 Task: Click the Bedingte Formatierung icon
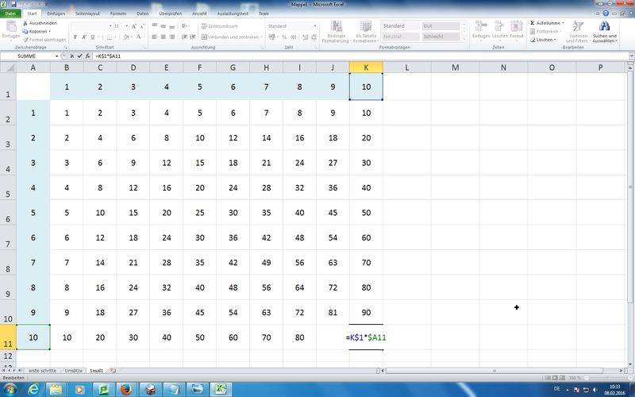pyautogui.click(x=336, y=27)
